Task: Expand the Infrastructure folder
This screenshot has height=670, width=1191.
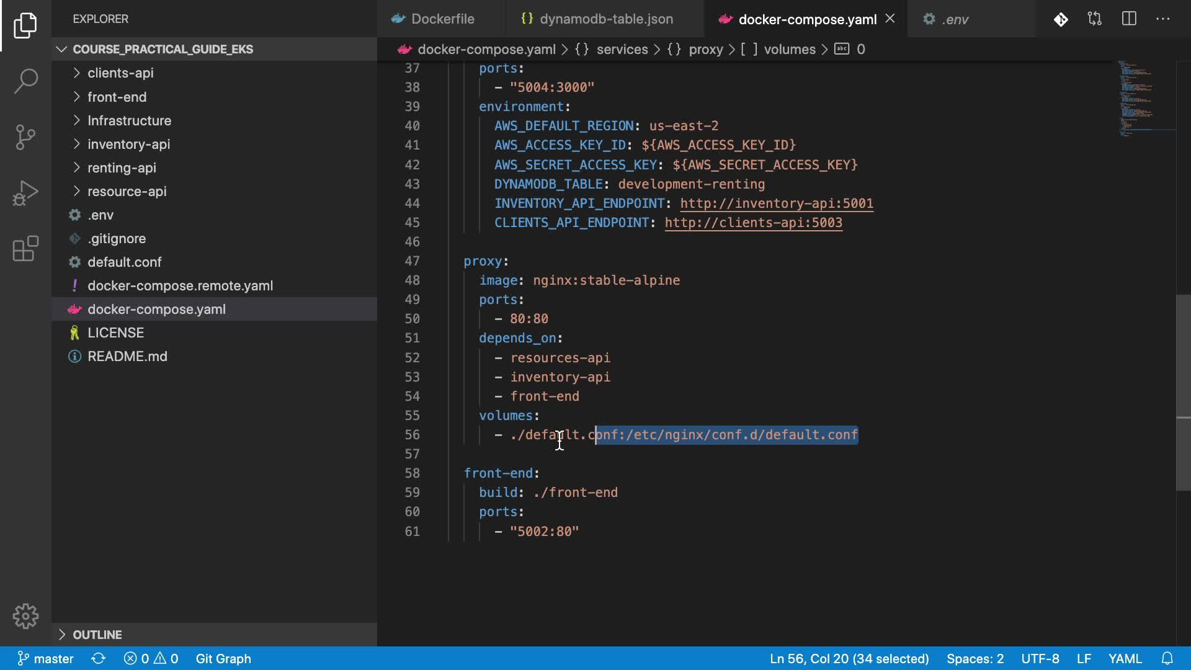Action: [129, 120]
